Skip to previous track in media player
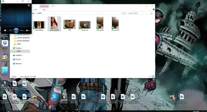207x112 pixels. [x=11, y=30]
